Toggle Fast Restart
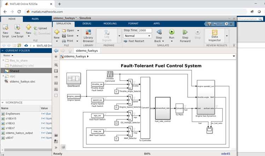This screenshot has height=156, width=265. click(x=134, y=41)
